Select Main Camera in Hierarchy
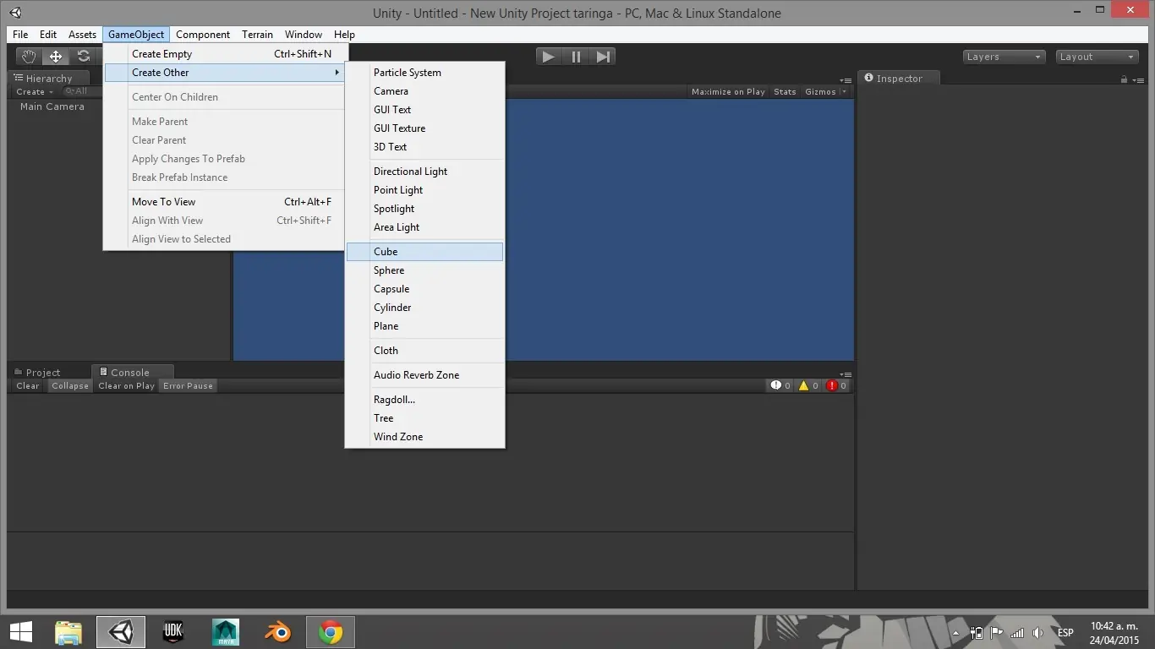 coord(52,106)
